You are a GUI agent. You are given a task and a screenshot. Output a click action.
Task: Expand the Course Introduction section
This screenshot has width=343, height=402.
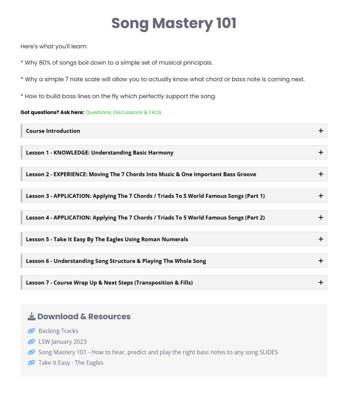point(173,131)
